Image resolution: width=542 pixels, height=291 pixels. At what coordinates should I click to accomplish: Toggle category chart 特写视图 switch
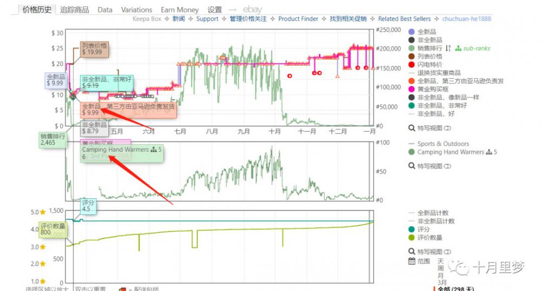coord(447,166)
